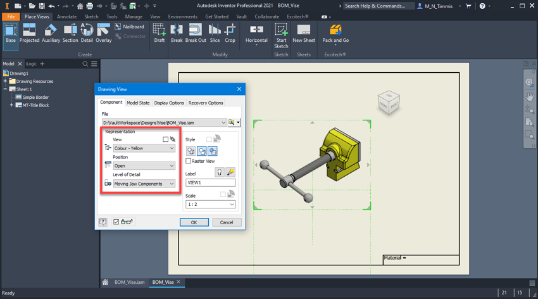The height and width of the screenshot is (299, 538).
Task: Click the New Sheet tool
Action: click(x=304, y=34)
